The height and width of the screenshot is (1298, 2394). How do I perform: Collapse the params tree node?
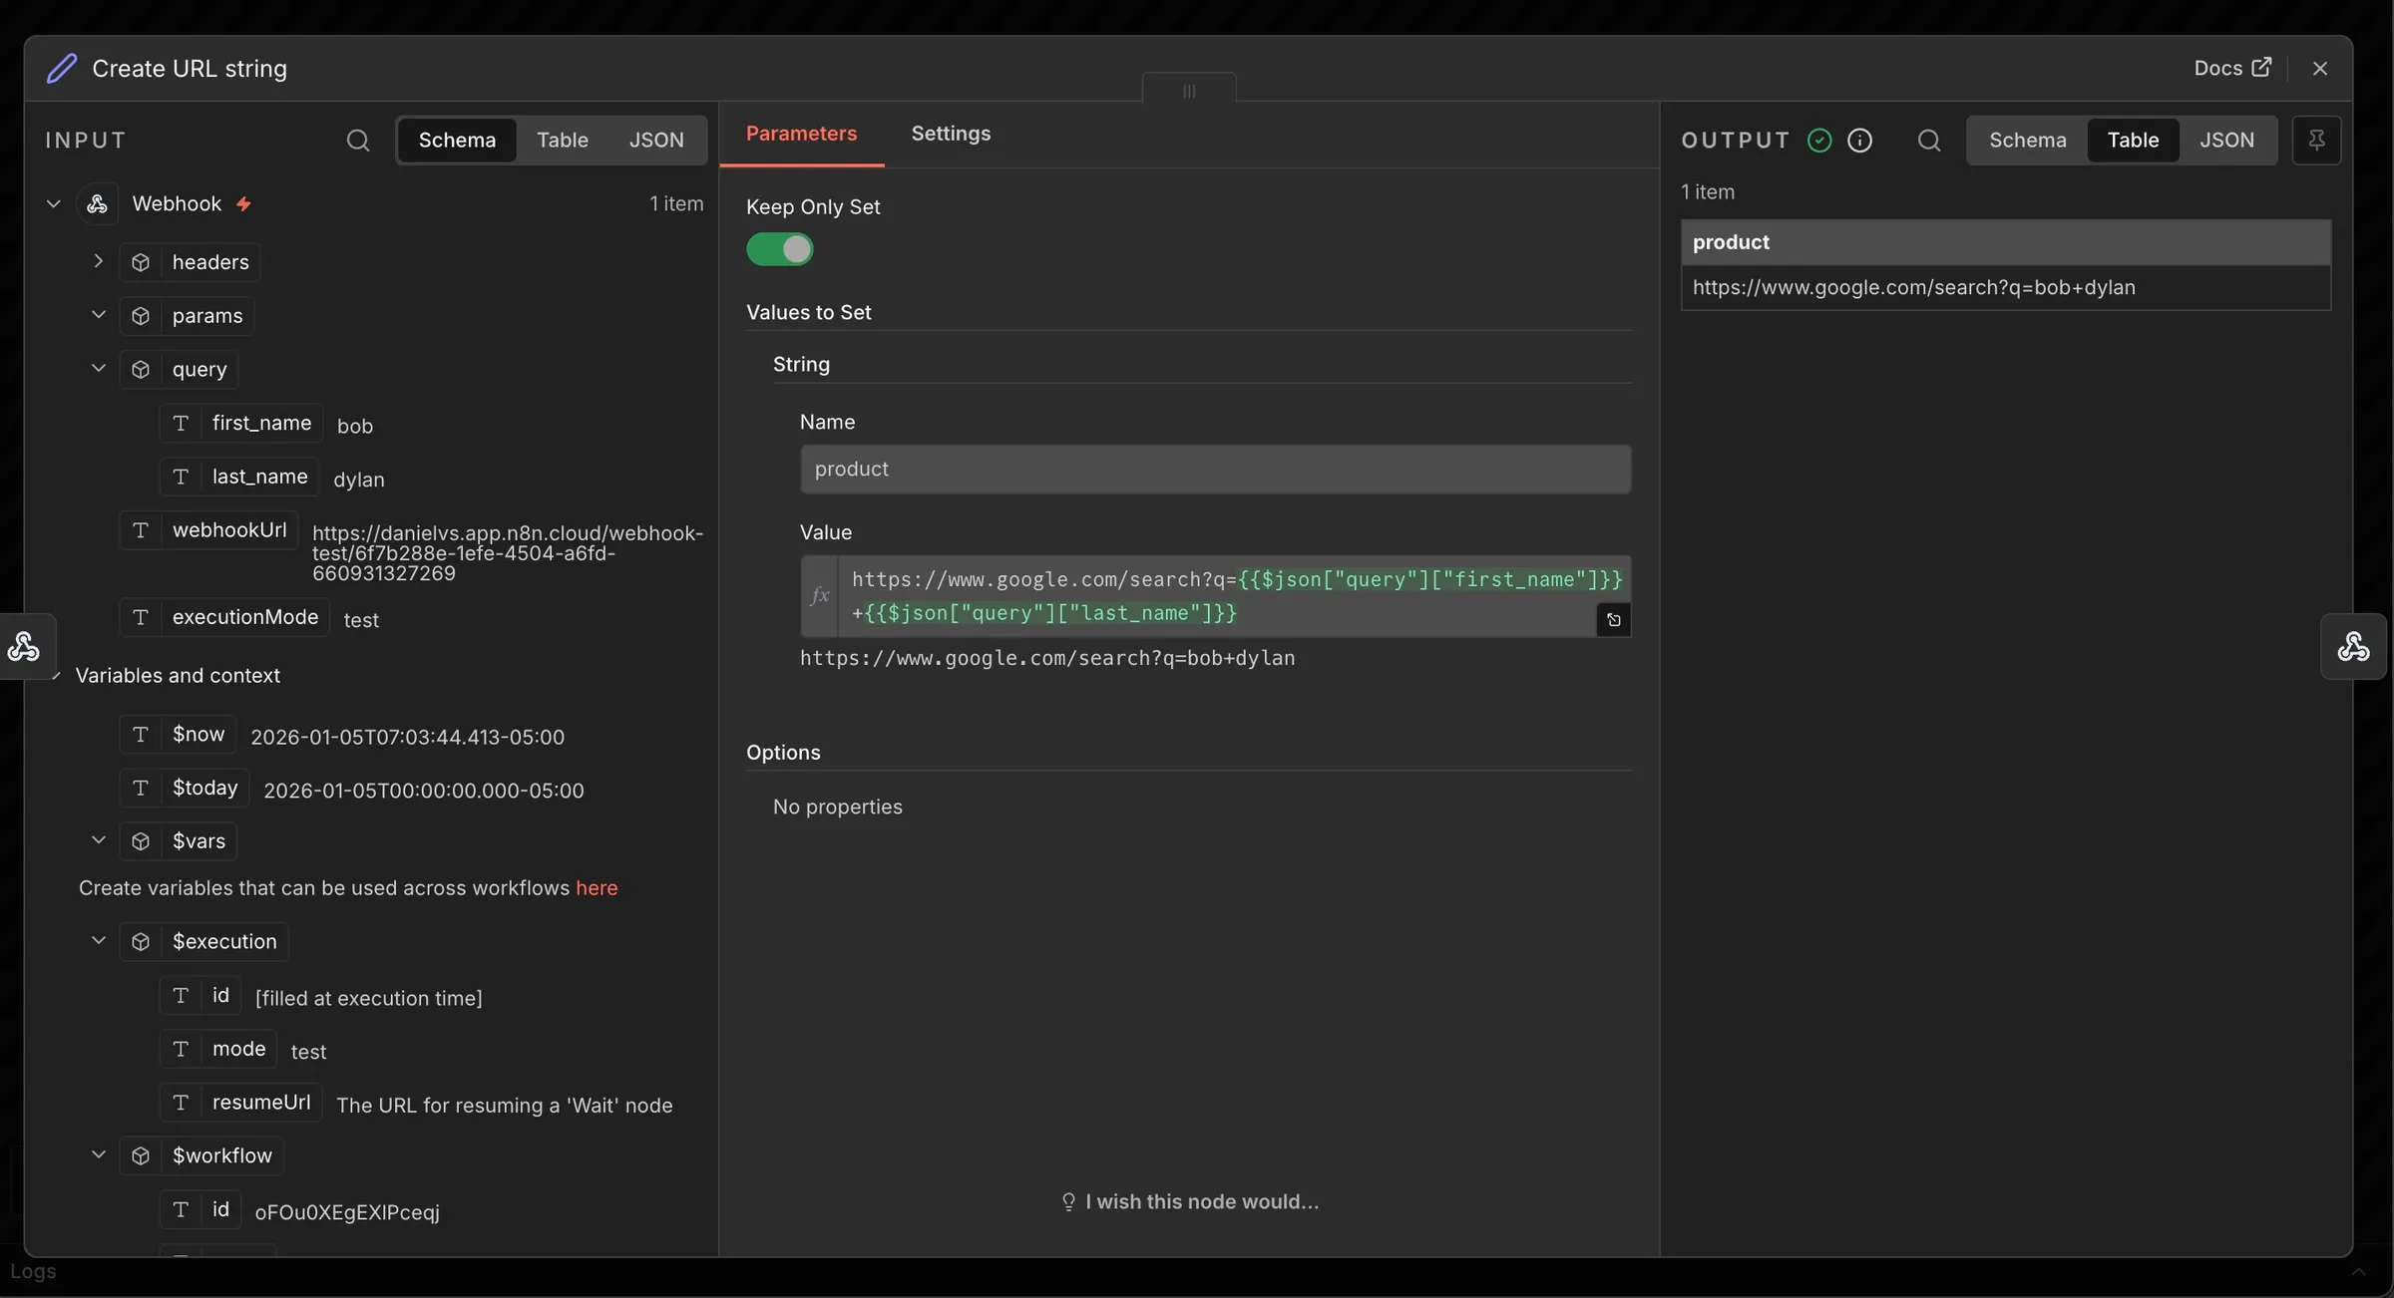tap(98, 315)
